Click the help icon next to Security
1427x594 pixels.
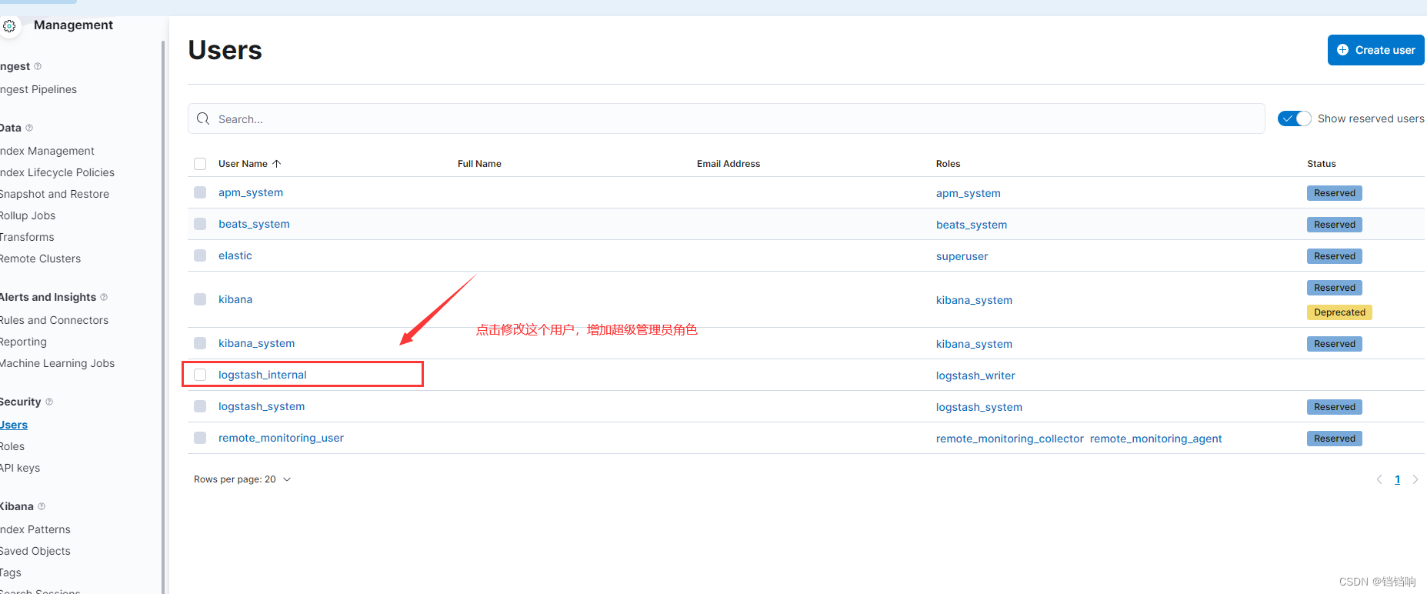point(49,402)
